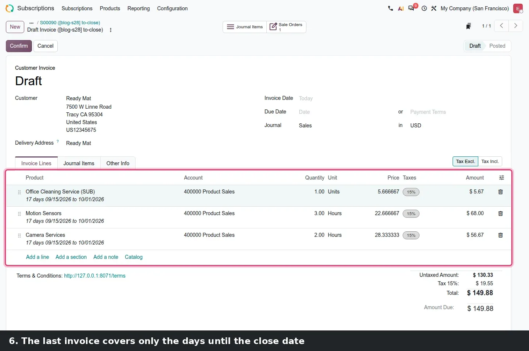Open the activities clock icon

[x=424, y=8]
